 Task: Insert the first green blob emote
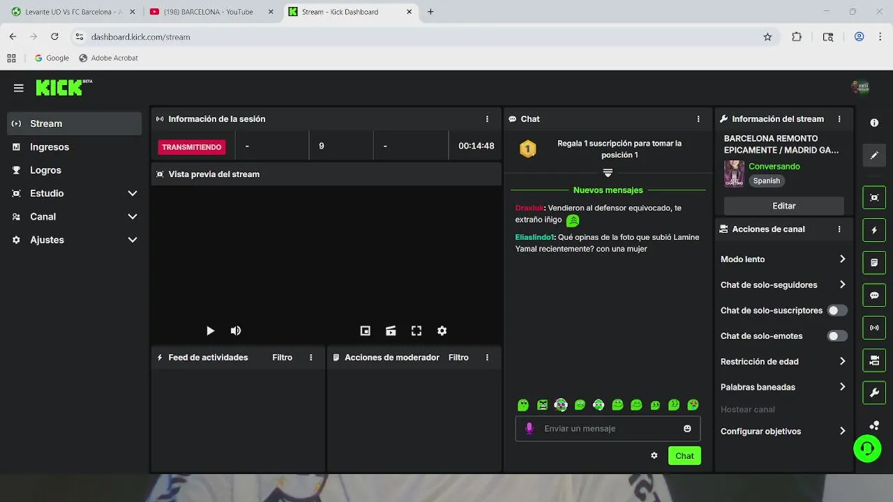coord(523,405)
